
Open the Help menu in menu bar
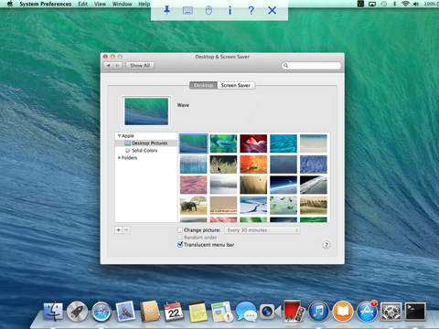[x=144, y=4]
